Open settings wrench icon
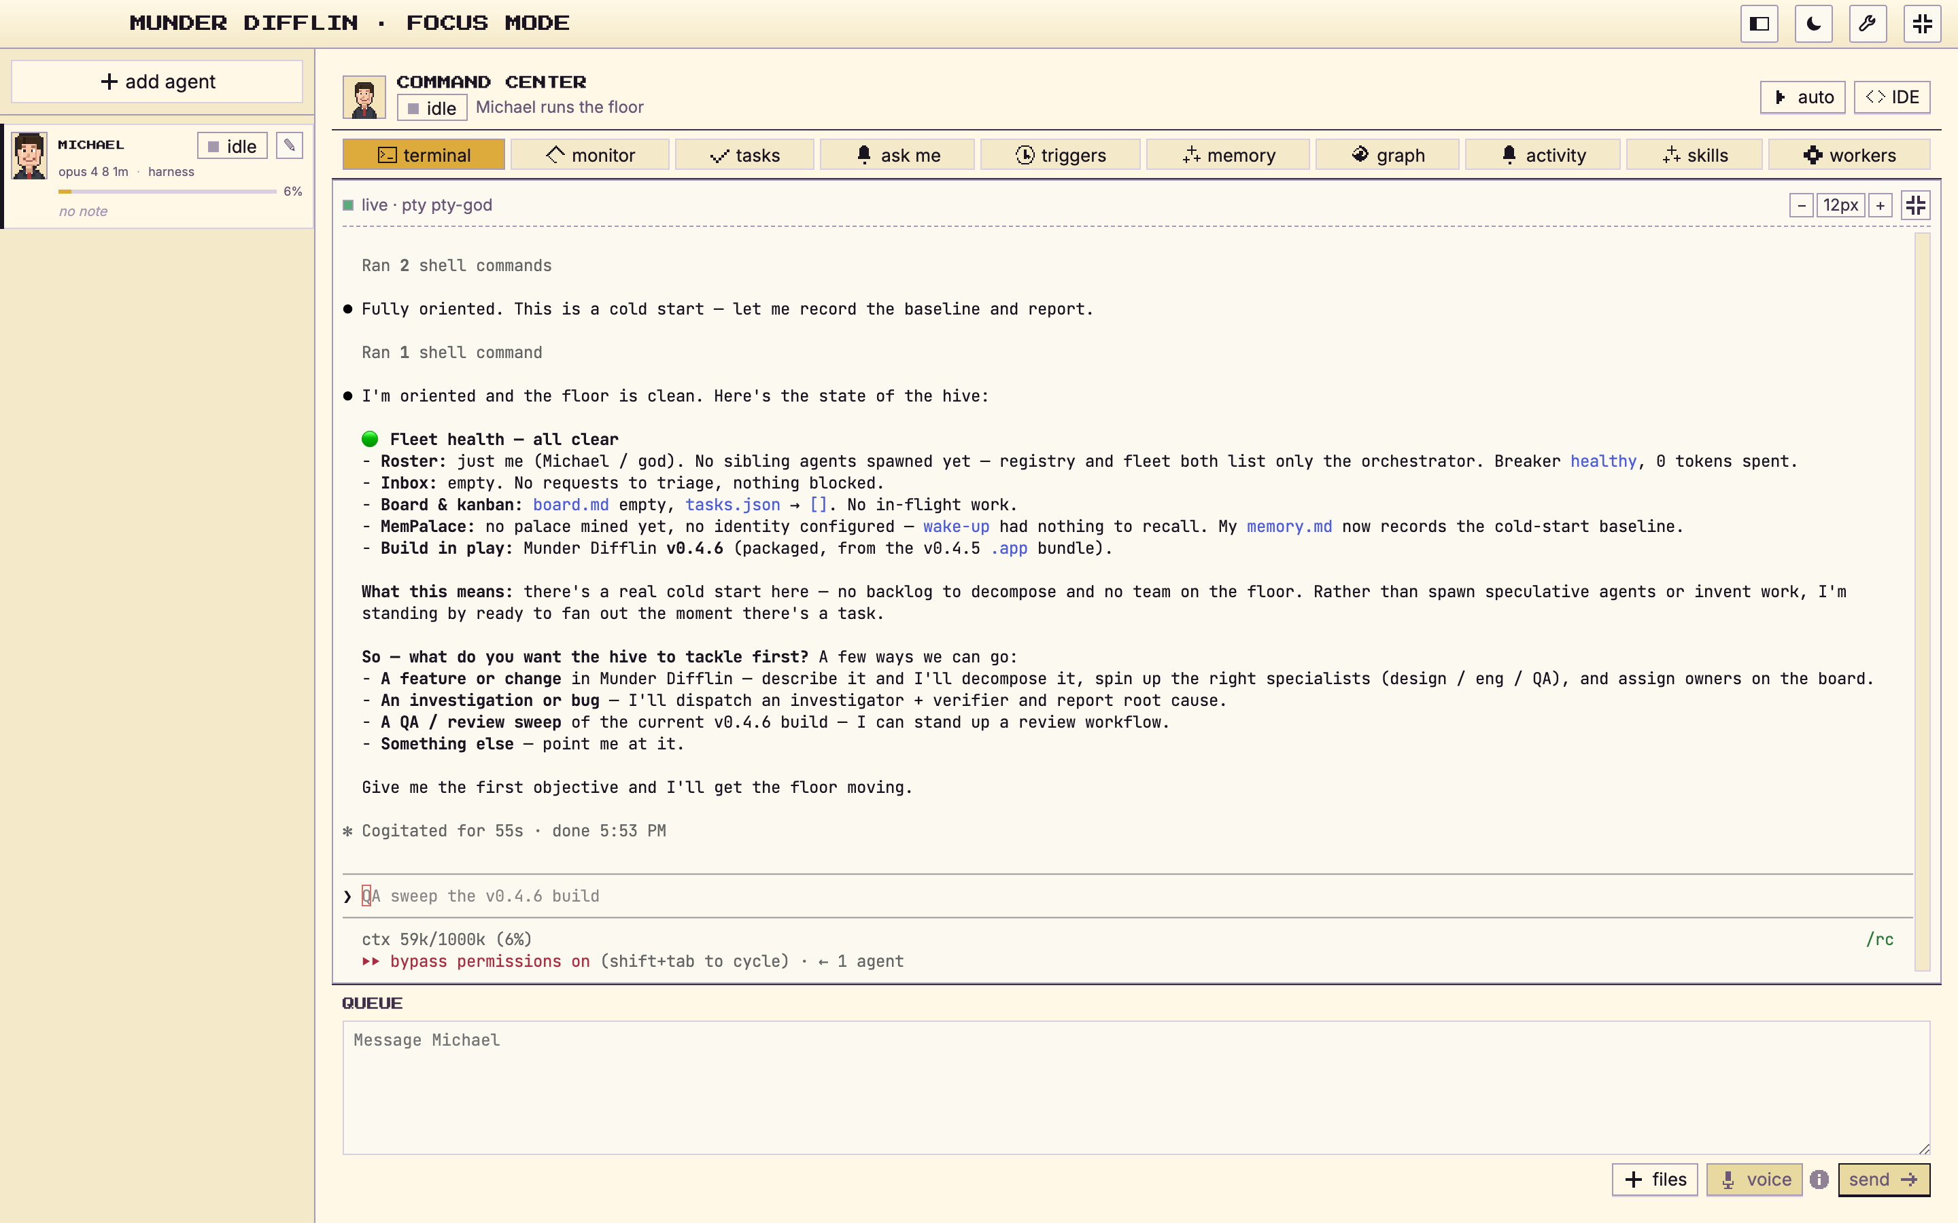 click(1868, 24)
